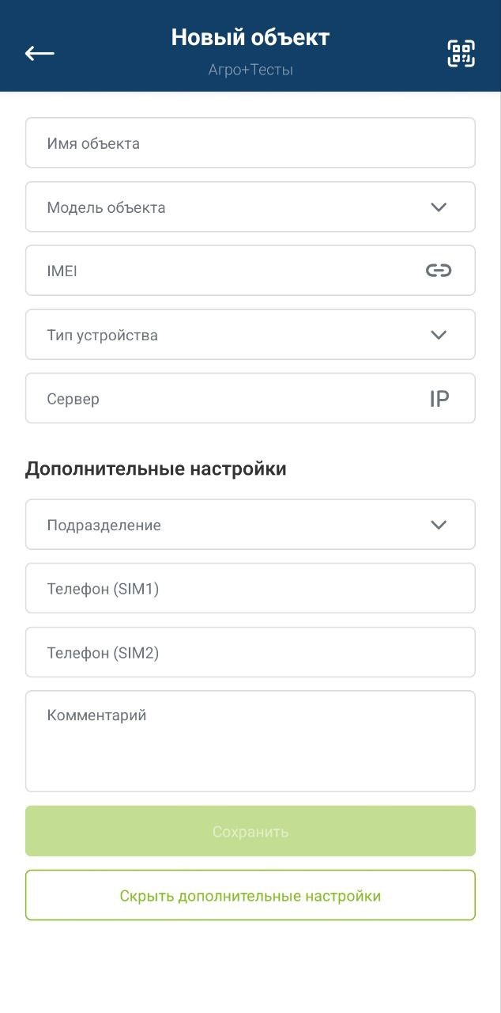The width and height of the screenshot is (501, 1013).
Task: Click Скрыть дополнительные настройки button
Action: (250, 895)
